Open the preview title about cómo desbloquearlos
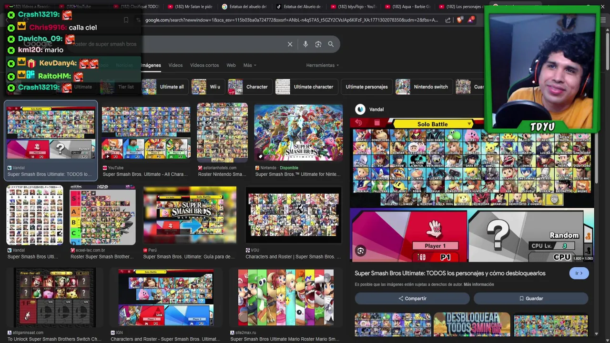The image size is (610, 343). pos(450,273)
